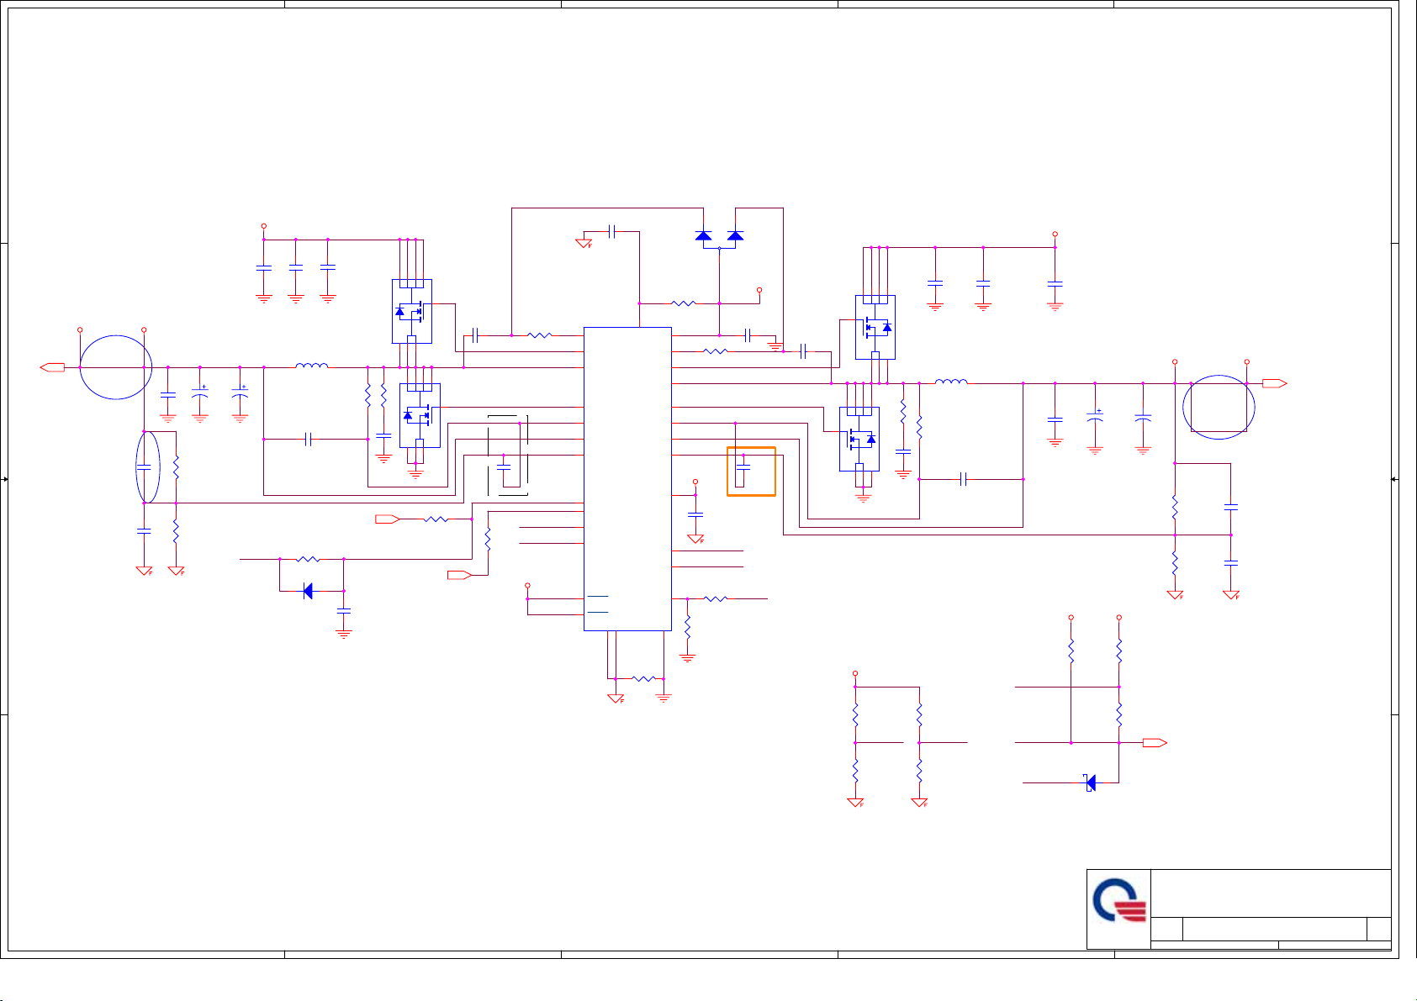Select the lower-left diode parallel to the resistor

pos(308,592)
